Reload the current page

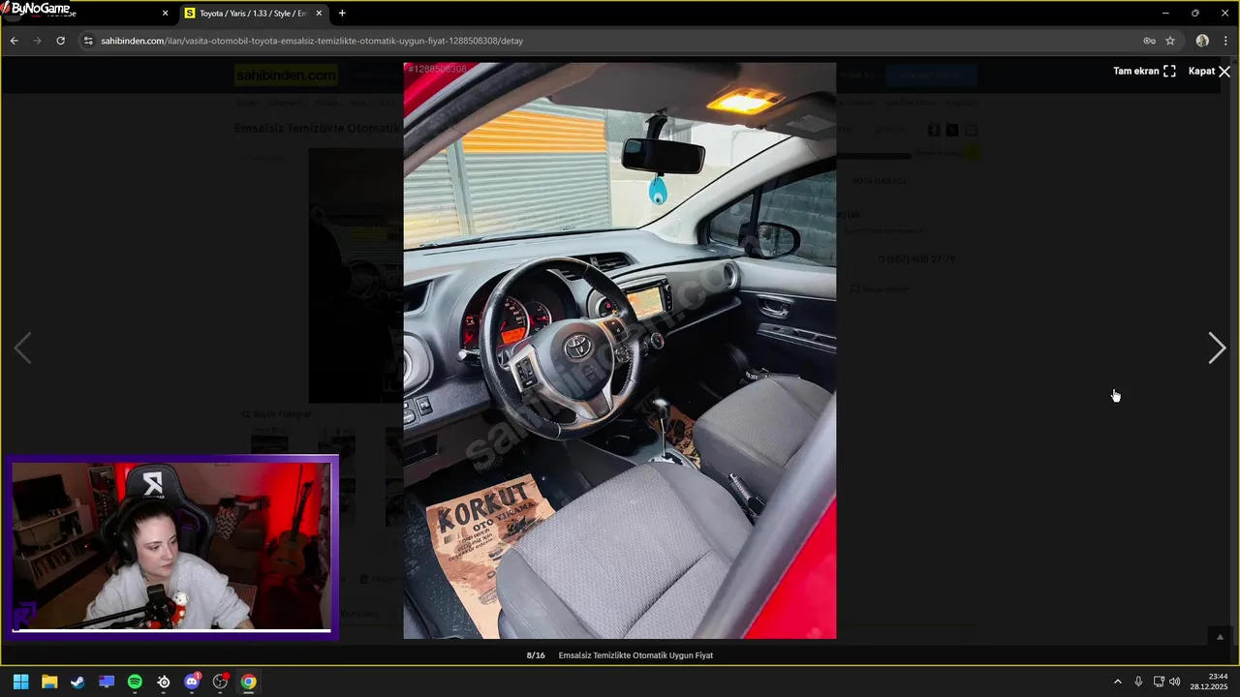point(60,41)
